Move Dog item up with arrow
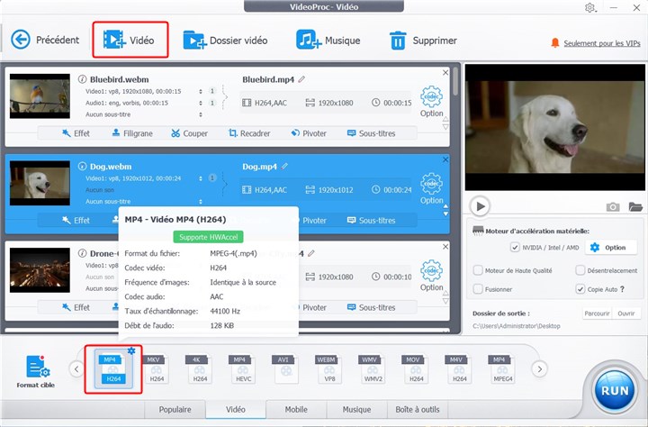Screen dimensions: 648x427 [445, 206]
